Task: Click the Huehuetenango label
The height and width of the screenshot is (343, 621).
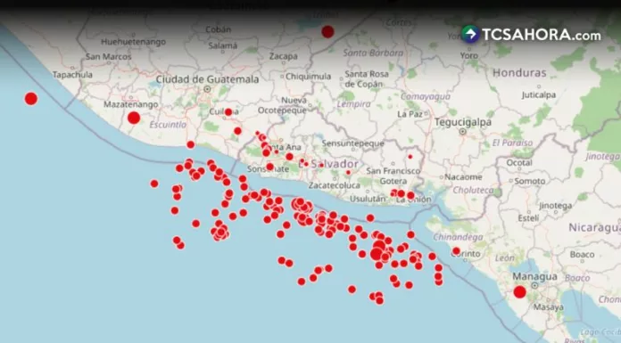Action: coord(134,42)
